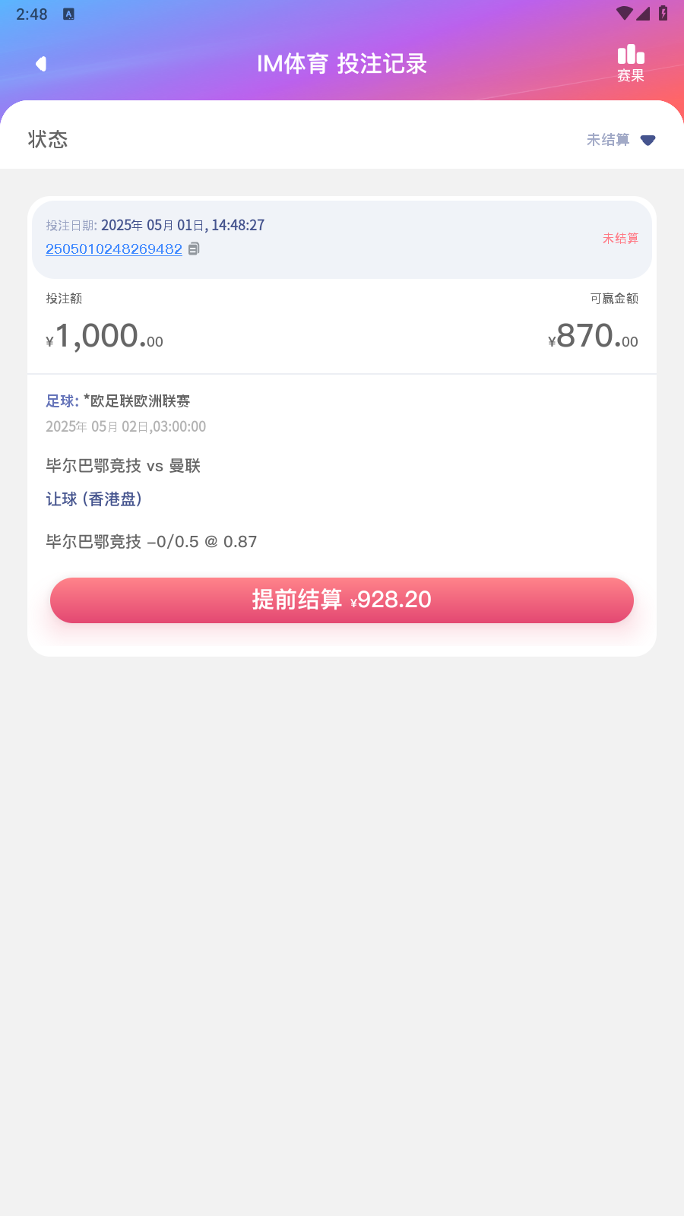Tap the back arrow icon
The image size is (684, 1216).
point(41,64)
